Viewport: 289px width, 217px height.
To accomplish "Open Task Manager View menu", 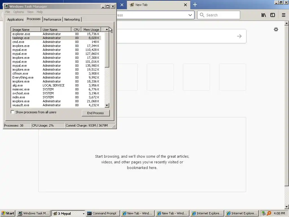I will (30, 12).
